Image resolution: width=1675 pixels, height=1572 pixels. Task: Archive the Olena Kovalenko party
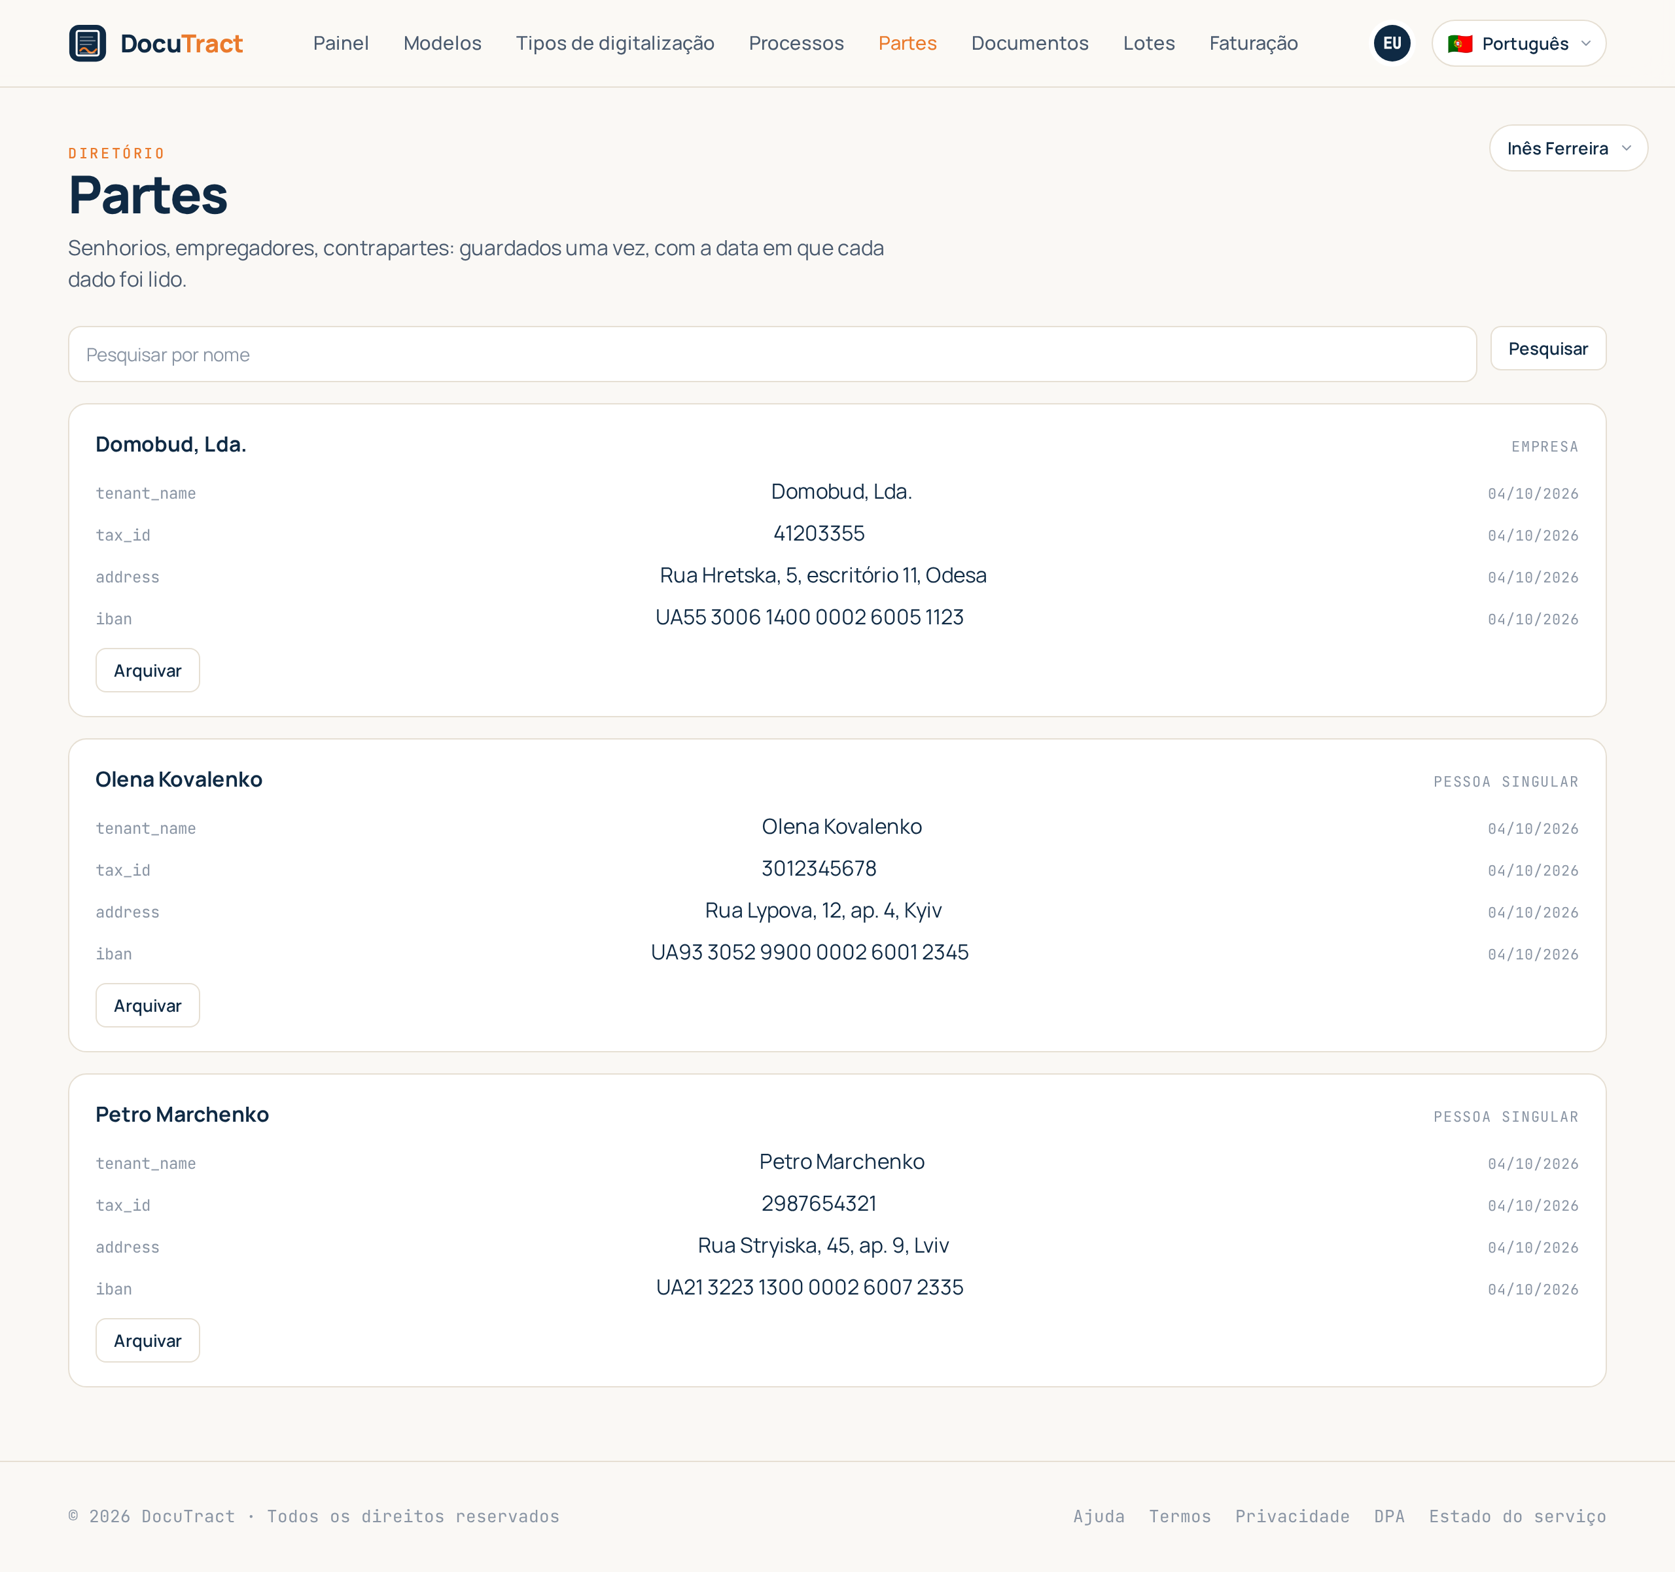click(x=147, y=1005)
